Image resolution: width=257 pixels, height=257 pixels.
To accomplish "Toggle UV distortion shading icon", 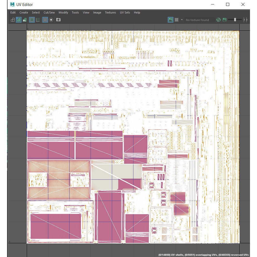I will [x=25, y=20].
